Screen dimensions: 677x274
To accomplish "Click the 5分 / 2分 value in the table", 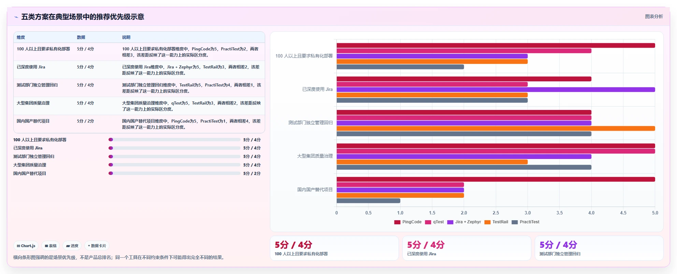I will (85, 121).
